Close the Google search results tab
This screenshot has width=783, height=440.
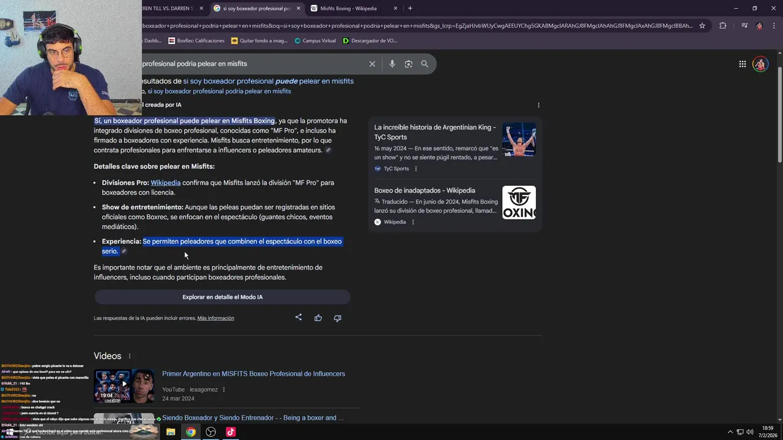[299, 9]
